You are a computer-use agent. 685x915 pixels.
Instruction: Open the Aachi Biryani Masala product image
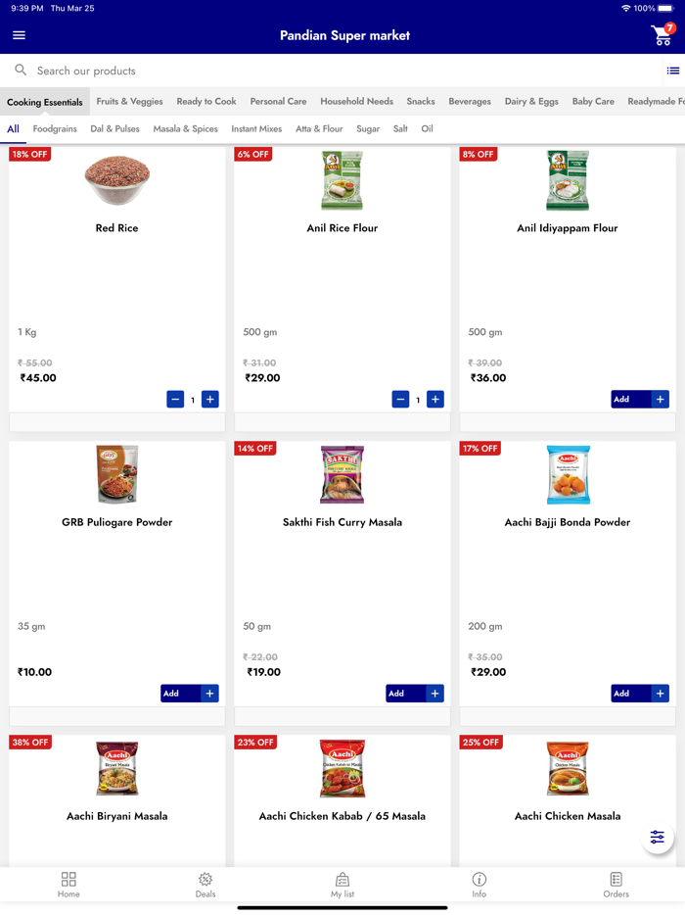point(116,769)
